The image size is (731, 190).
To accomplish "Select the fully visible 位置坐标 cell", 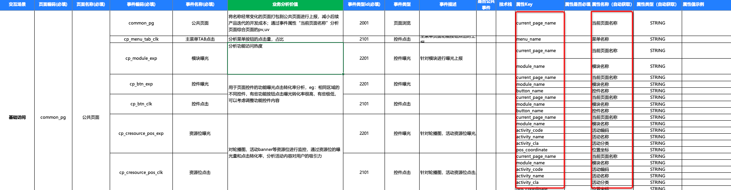I will tap(612, 150).
